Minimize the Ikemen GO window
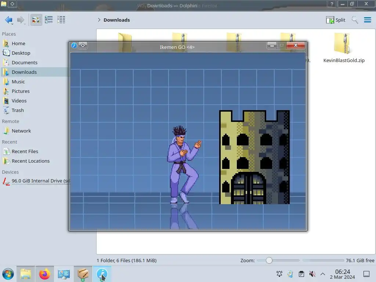The height and width of the screenshot is (282, 376). tap(272, 45)
